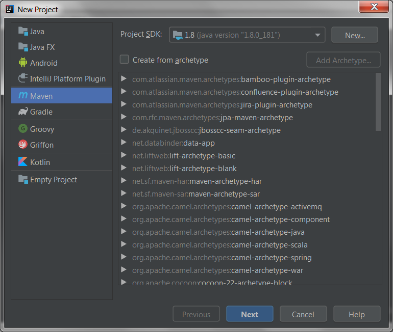Select jira-plugin-archetype row text

coord(222,105)
